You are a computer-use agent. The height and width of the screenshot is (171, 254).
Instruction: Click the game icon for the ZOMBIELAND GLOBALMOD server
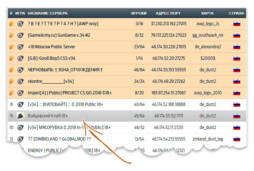tap(21, 139)
